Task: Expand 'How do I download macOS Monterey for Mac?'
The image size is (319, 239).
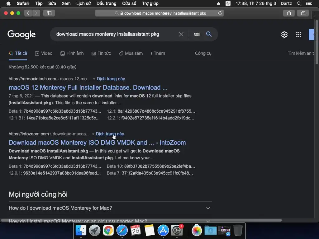Action: pyautogui.click(x=110, y=208)
